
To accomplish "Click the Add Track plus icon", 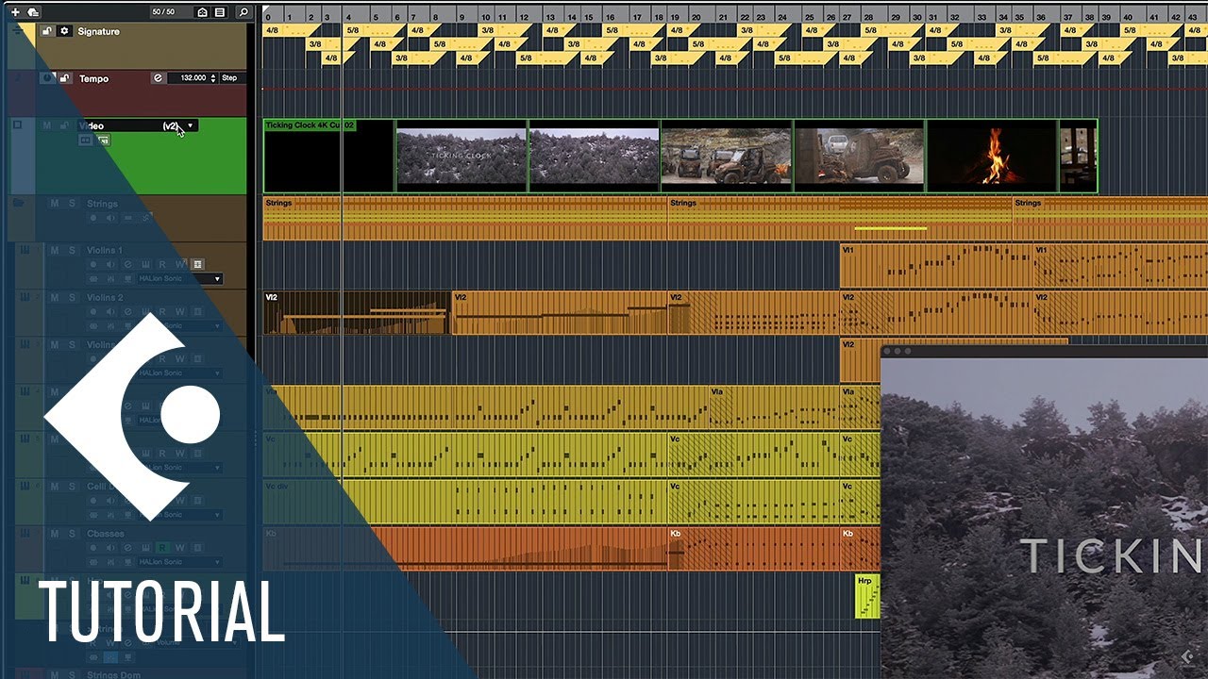I will (15, 12).
